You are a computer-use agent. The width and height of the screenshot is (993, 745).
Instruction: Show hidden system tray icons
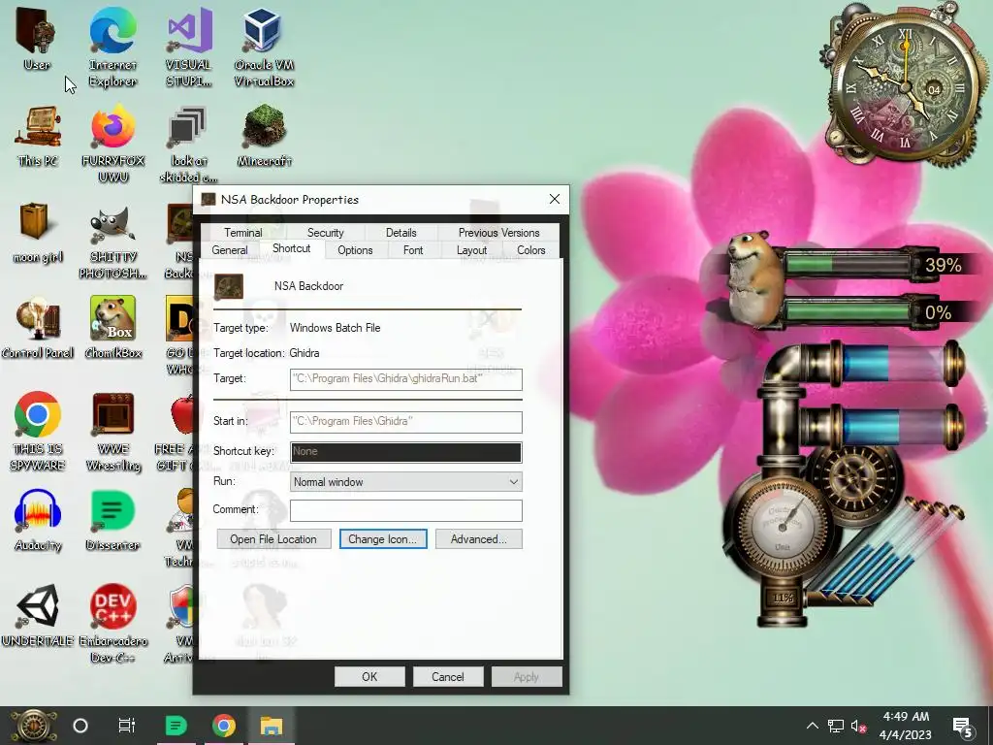[812, 726]
